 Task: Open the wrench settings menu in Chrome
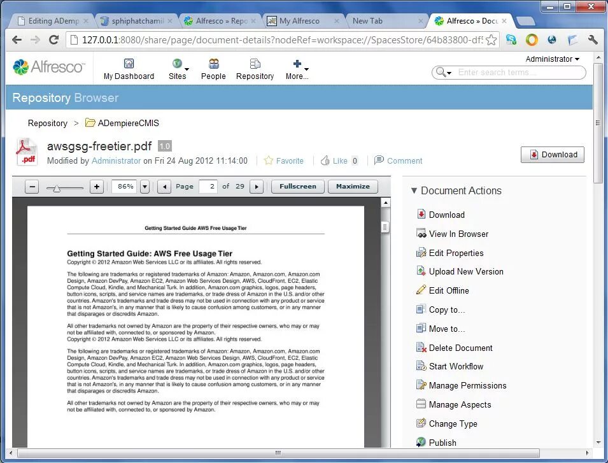pyautogui.click(x=593, y=39)
